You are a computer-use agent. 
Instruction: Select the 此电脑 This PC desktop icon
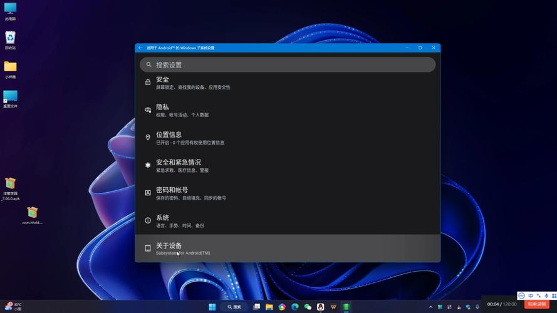click(10, 9)
